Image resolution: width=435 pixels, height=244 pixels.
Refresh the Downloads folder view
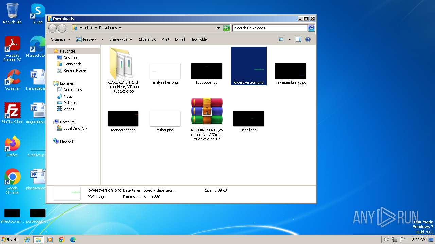pyautogui.click(x=227, y=28)
